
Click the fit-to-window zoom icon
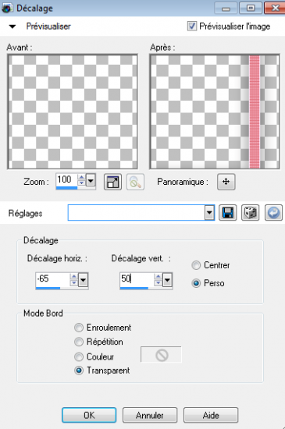coord(112,182)
